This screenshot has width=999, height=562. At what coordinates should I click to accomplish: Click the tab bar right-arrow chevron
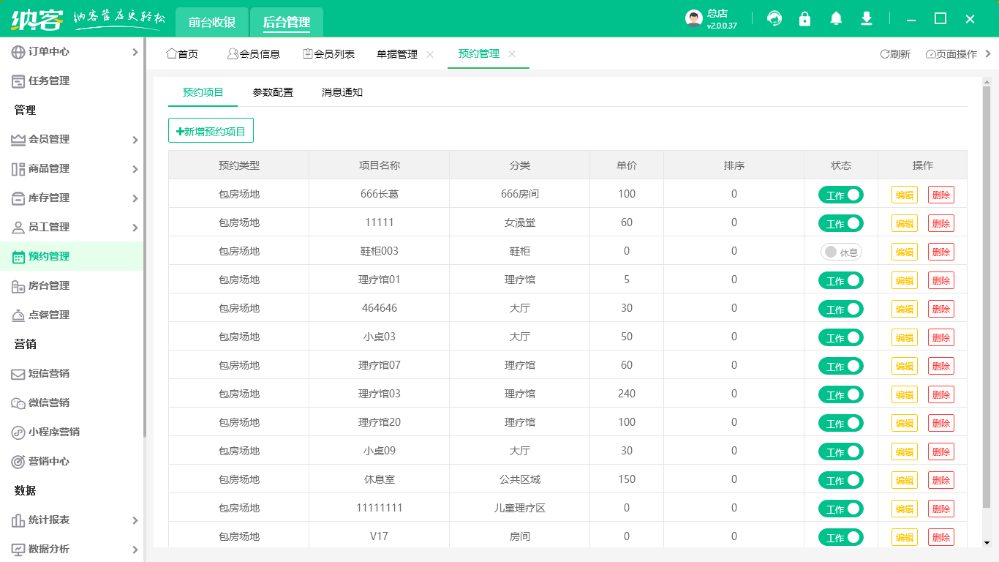pos(988,53)
